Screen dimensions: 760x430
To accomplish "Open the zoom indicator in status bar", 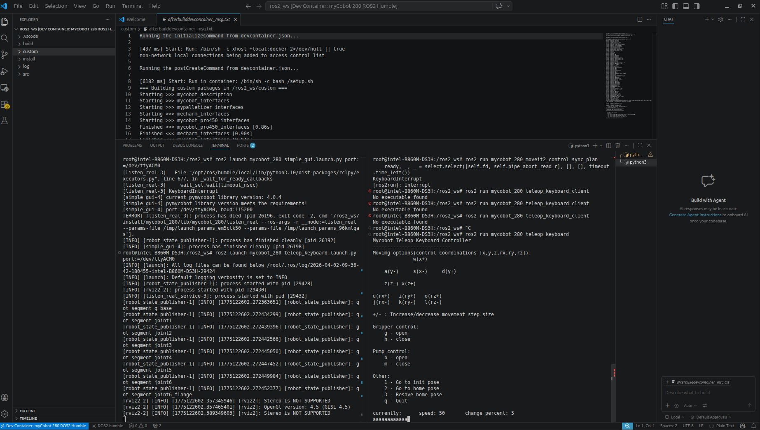I will [x=627, y=426].
